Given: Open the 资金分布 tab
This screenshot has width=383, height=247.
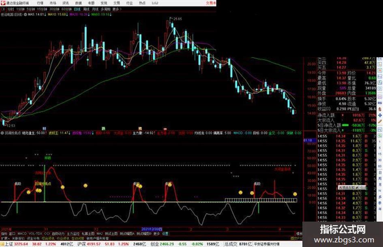Looking at the screenshot, I should tap(33, 238).
